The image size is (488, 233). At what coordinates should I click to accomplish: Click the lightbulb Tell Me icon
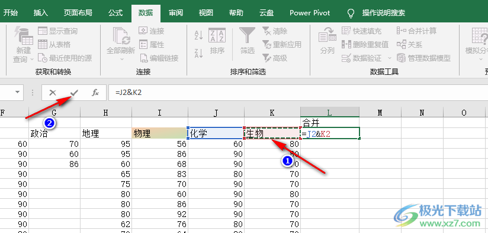[351, 13]
